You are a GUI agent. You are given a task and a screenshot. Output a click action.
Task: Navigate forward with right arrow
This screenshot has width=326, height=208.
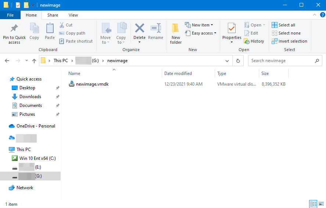[x=18, y=61]
